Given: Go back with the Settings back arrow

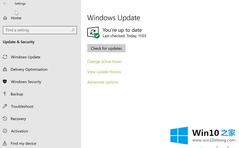Looking at the screenshot, I should coord(5,3).
